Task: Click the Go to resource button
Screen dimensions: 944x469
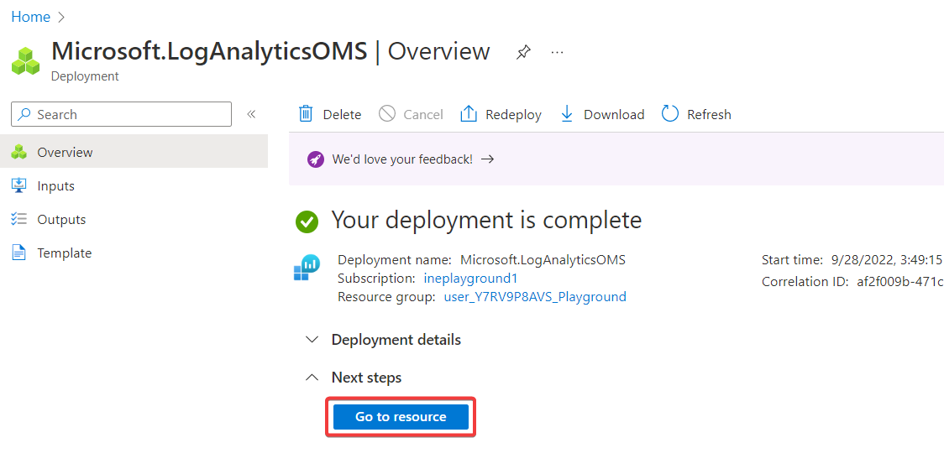Action: click(401, 417)
